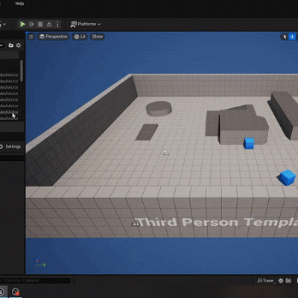Open the Perspective view type menu
Viewport: 298px width, 298px height.
click(x=54, y=37)
